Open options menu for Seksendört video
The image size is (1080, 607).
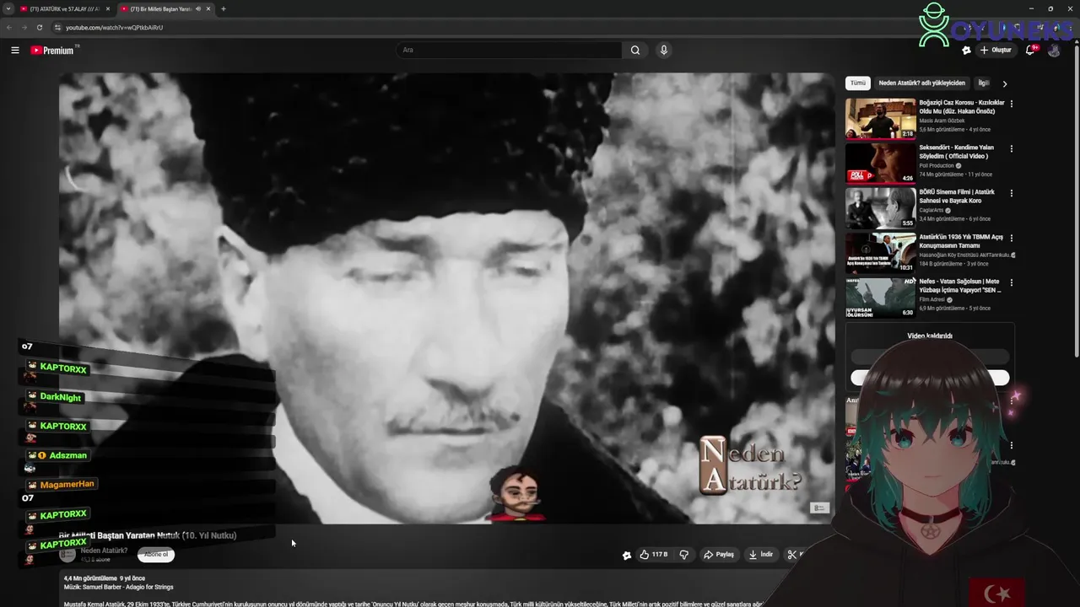click(1012, 148)
